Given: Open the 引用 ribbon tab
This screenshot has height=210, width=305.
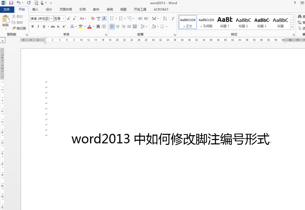Looking at the screenshot, I should coord(82,9).
